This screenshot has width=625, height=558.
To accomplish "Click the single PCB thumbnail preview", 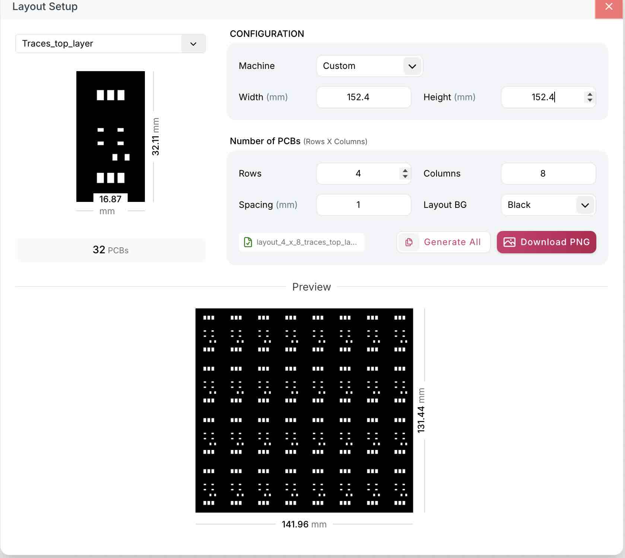I will (110, 136).
